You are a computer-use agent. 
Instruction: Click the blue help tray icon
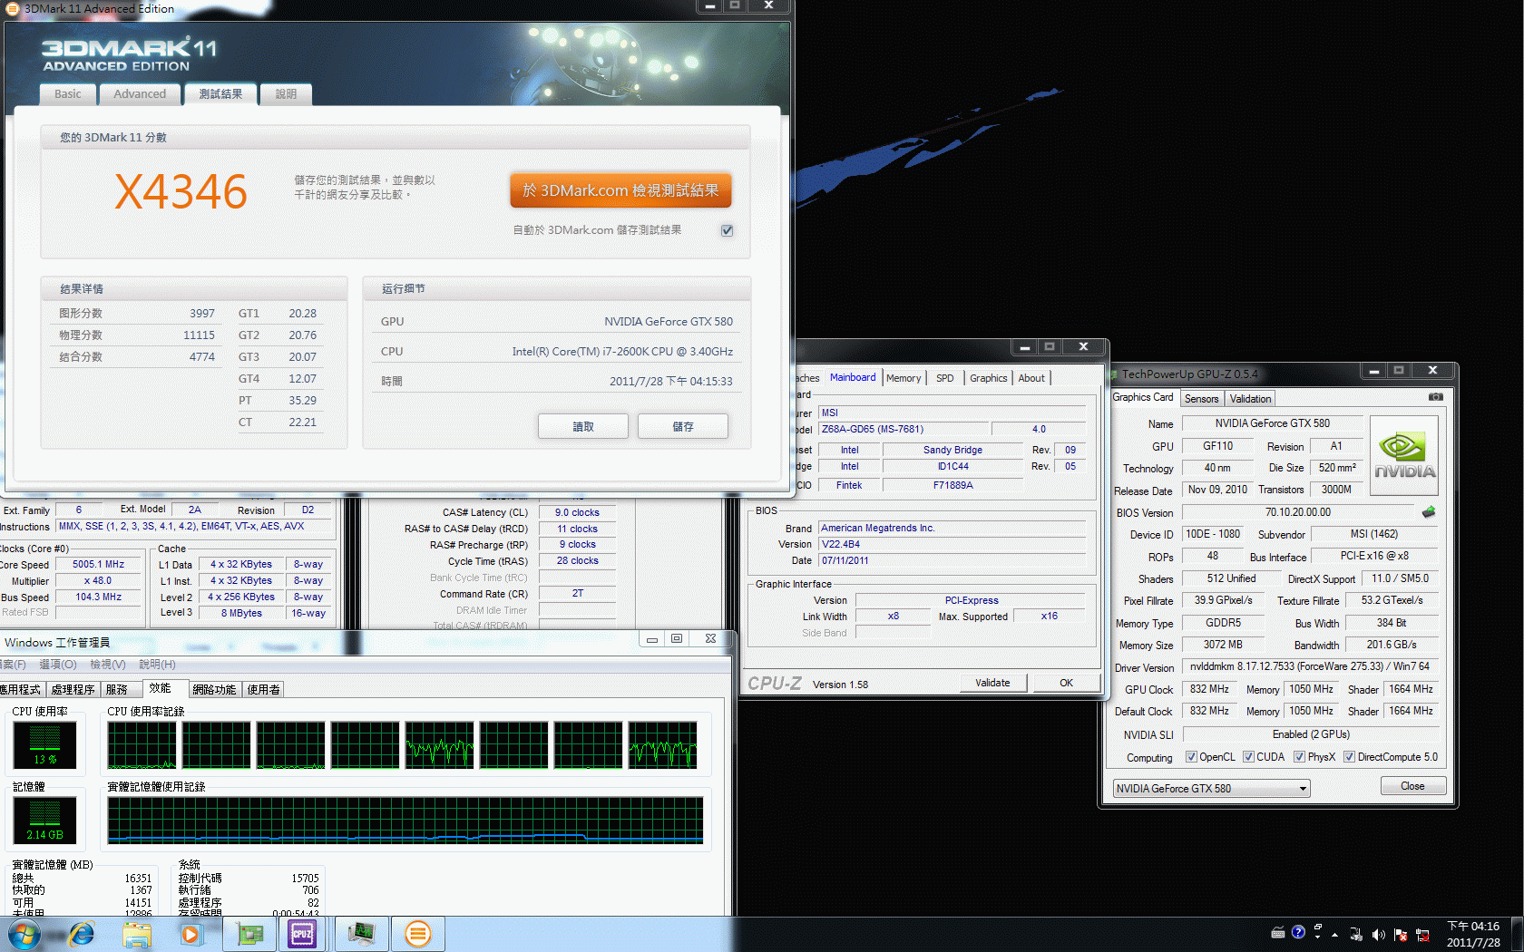coord(1298,932)
